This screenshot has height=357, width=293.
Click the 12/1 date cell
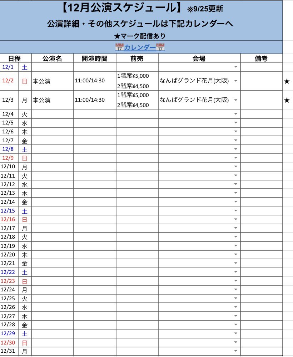[x=9, y=67]
